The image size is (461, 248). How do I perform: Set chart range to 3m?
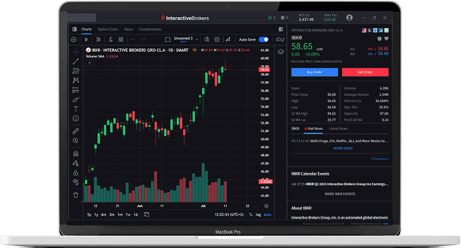tap(112, 215)
